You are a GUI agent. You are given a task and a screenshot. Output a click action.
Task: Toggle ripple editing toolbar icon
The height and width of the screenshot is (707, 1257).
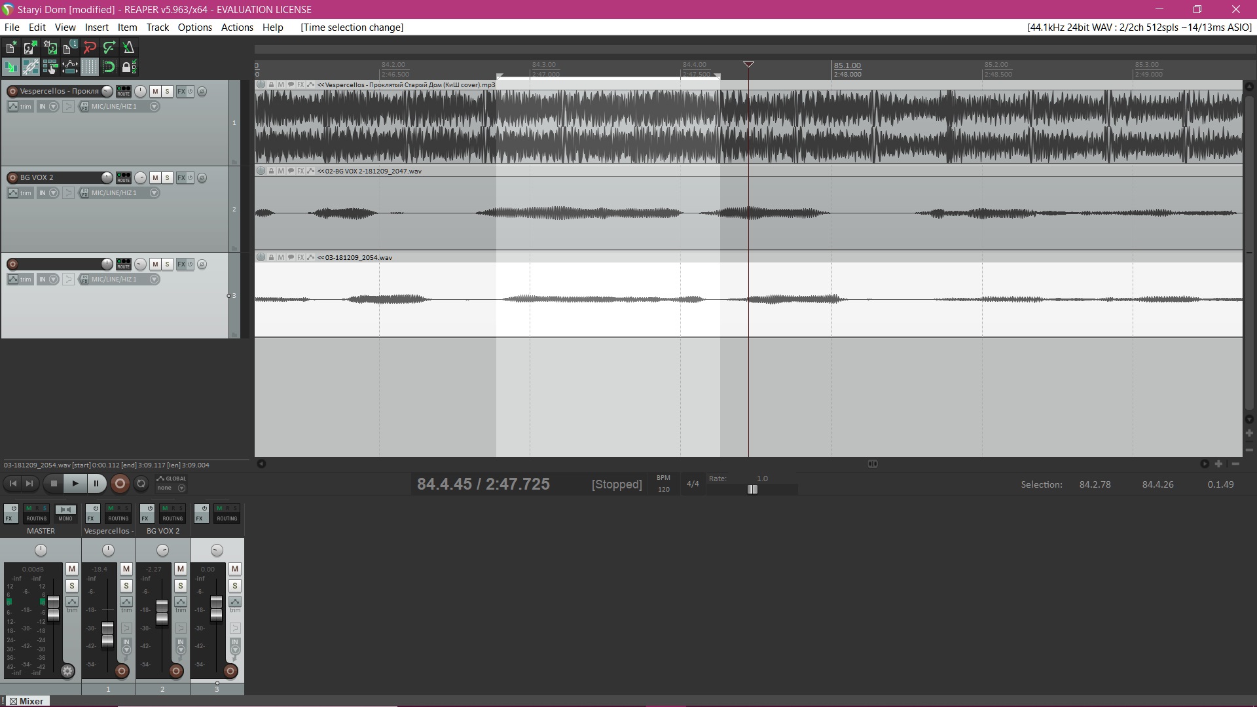[50, 67]
